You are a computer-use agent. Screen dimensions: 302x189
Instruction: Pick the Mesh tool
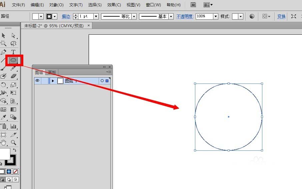pyautogui.click(x=3, y=109)
